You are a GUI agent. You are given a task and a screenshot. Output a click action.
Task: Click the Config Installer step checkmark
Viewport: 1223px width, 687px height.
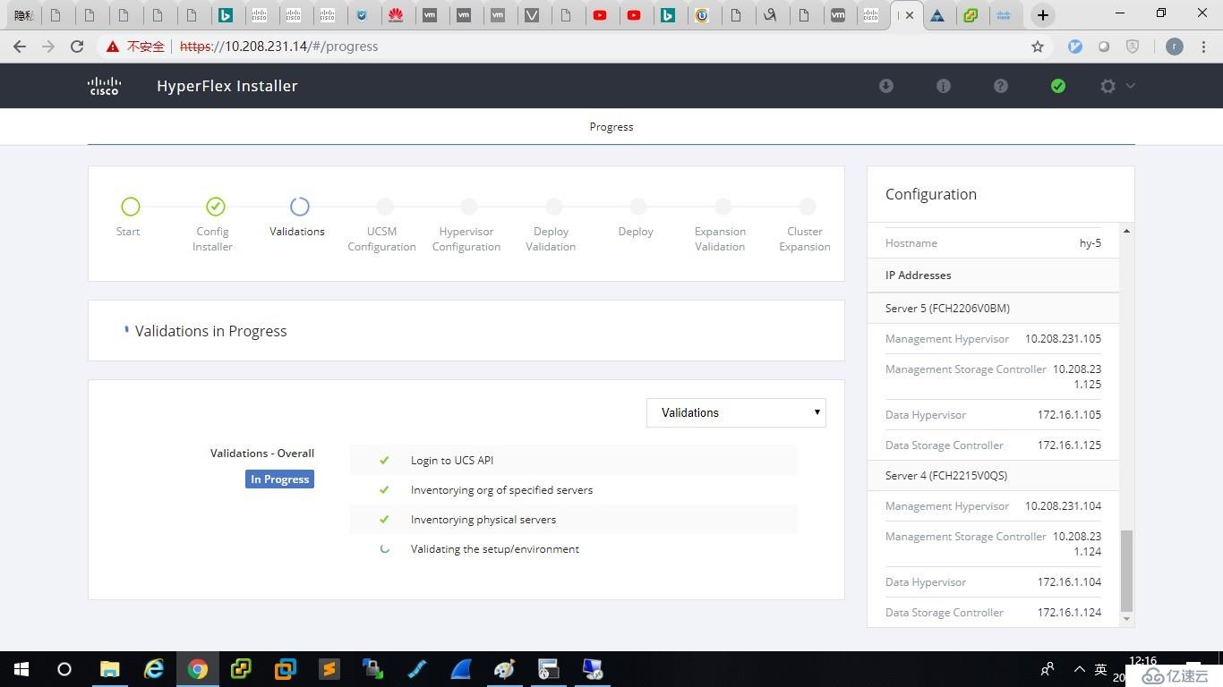[215, 207]
